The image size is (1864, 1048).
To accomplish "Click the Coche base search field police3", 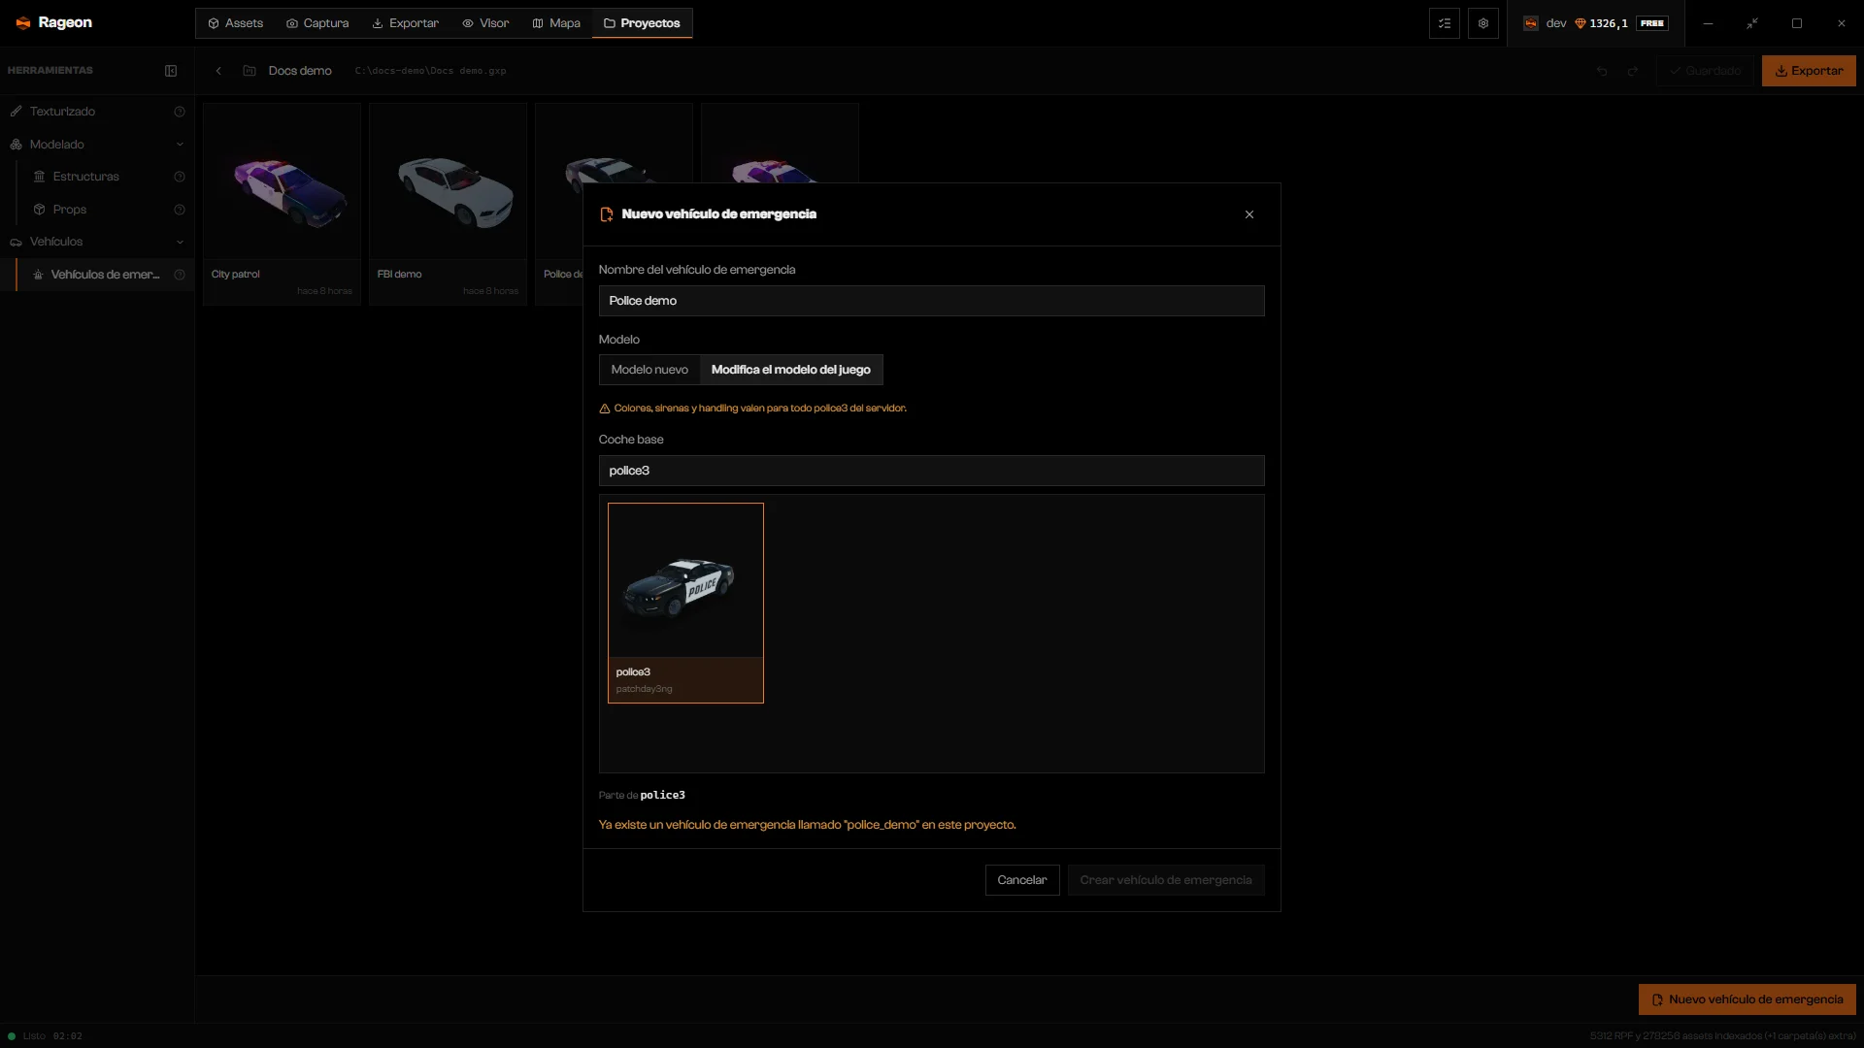I will (931, 471).
